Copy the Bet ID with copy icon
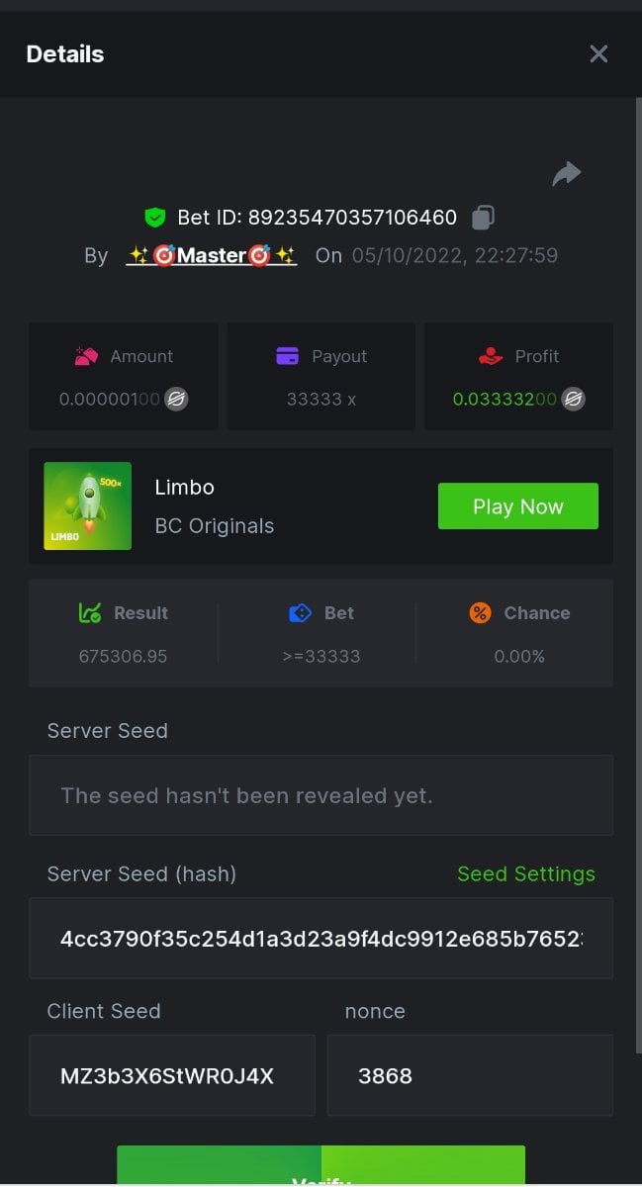 tap(483, 217)
